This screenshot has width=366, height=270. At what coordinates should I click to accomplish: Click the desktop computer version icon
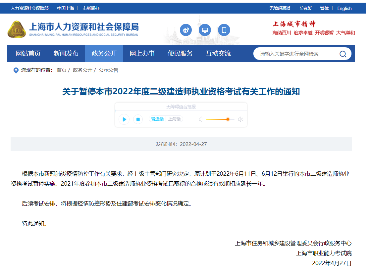[205, 30]
